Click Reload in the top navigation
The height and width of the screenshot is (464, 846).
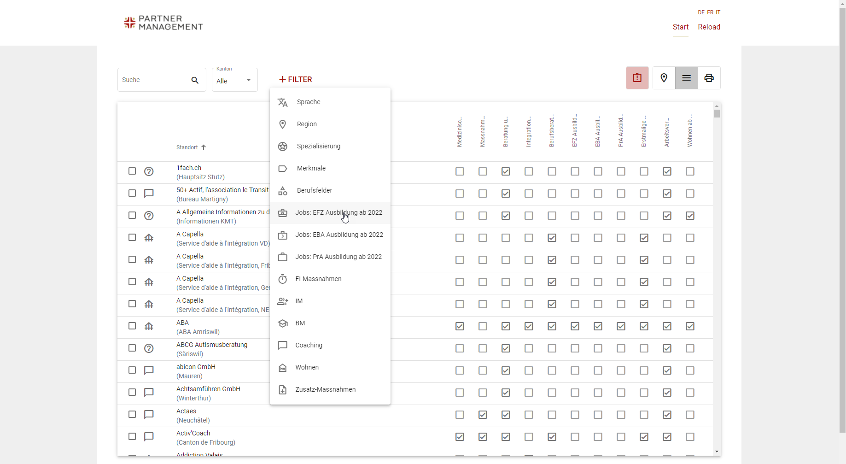(x=709, y=27)
